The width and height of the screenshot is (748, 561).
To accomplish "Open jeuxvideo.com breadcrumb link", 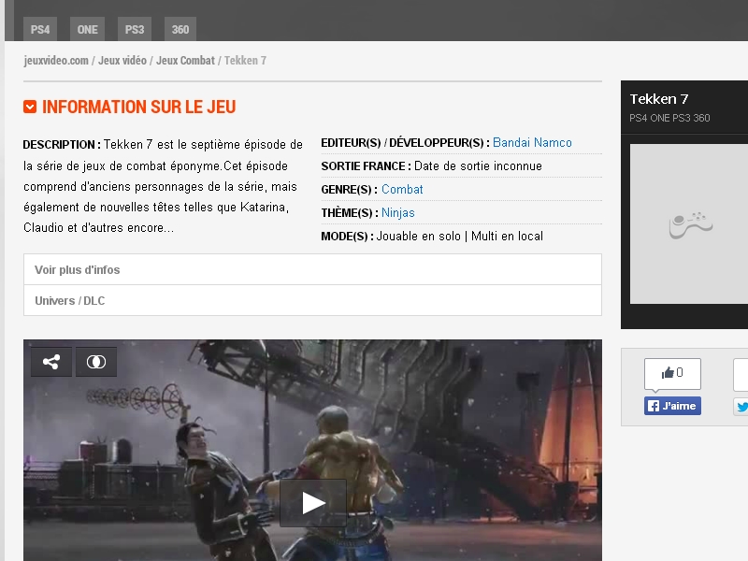I will point(56,61).
